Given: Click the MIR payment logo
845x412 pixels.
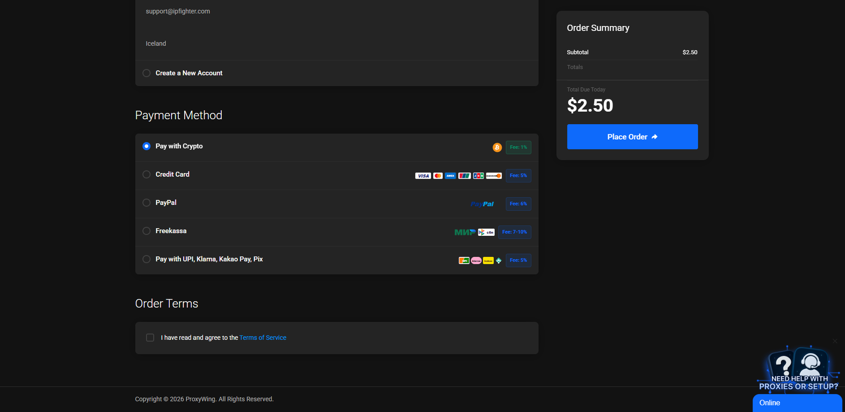Looking at the screenshot, I should pyautogui.click(x=465, y=232).
